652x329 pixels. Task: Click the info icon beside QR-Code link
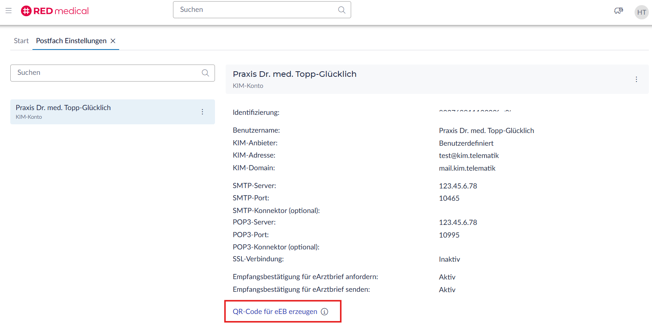[x=325, y=312]
